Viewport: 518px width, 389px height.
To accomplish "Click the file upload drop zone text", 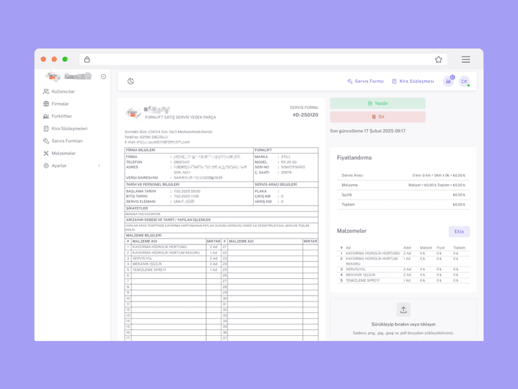I will click(x=403, y=324).
